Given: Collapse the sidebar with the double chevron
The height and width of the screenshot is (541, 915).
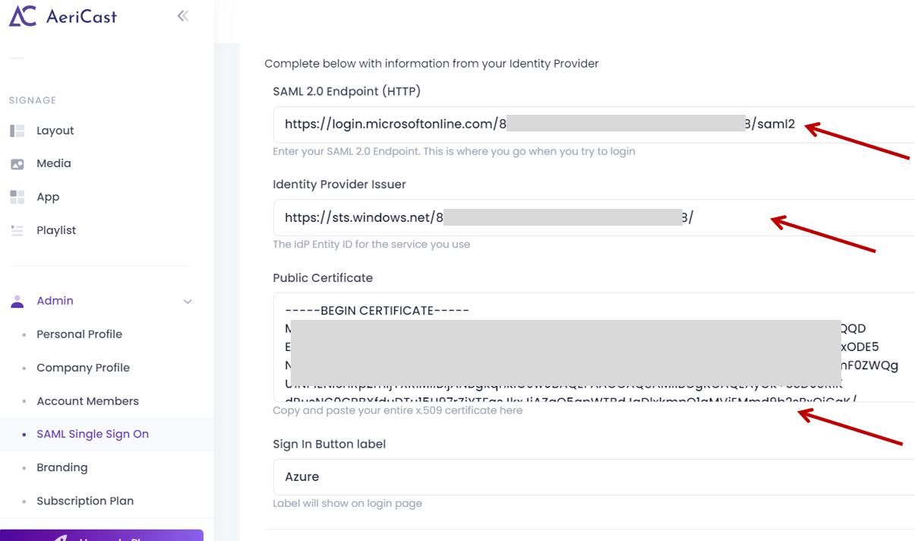Looking at the screenshot, I should pyautogui.click(x=182, y=16).
